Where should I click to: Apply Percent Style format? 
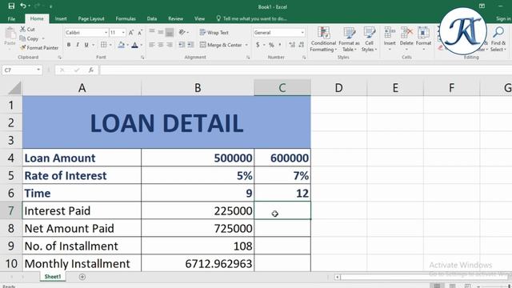271,45
